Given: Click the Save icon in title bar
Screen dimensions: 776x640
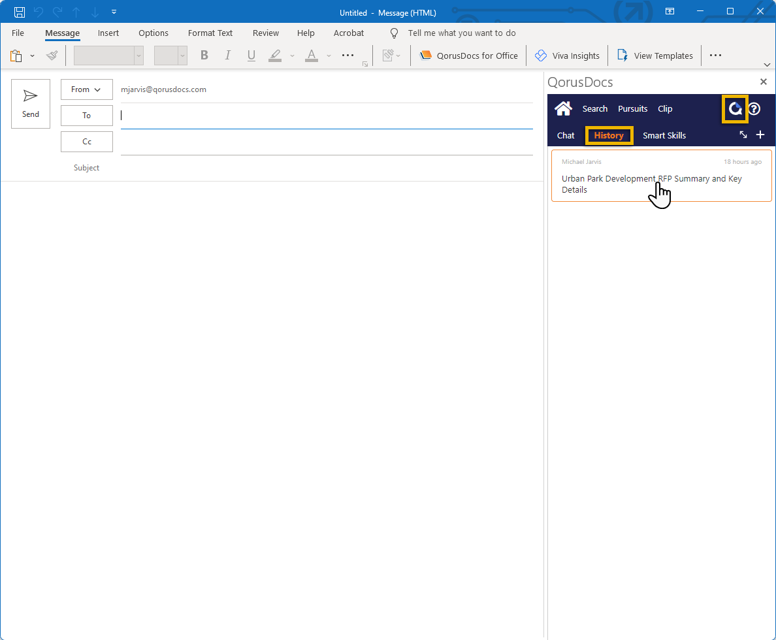Looking at the screenshot, I should pos(20,12).
